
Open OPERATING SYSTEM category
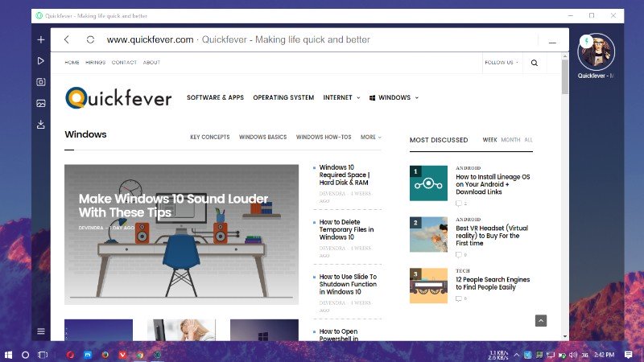tap(283, 97)
